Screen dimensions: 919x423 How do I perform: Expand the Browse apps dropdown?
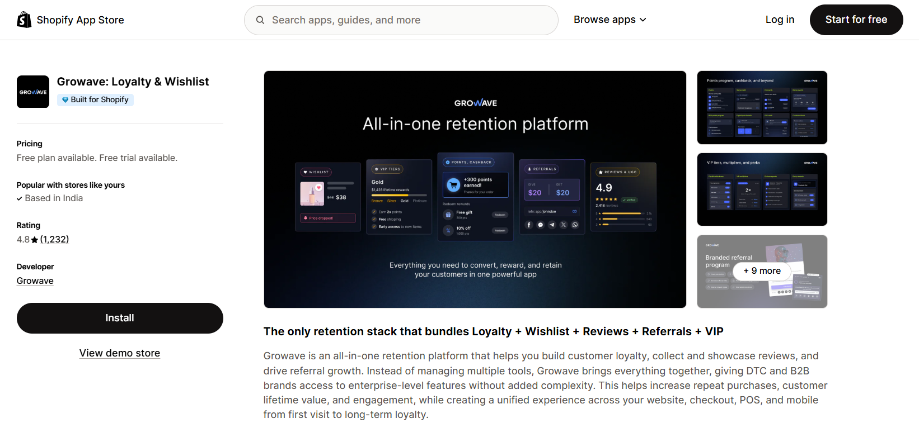coord(610,20)
